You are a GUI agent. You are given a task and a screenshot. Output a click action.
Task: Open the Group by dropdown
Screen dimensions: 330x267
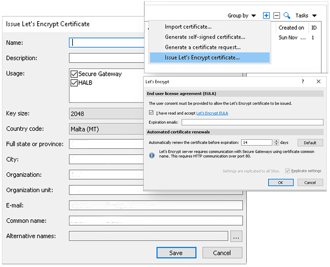tap(241, 15)
